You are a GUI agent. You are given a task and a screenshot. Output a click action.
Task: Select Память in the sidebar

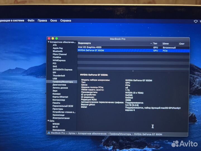click(56, 103)
